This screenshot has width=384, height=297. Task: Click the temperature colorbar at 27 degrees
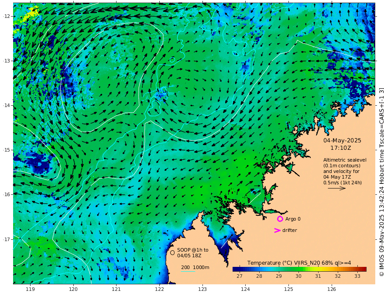(x=240, y=269)
